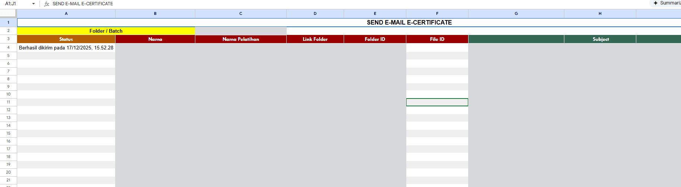Viewport: 681px width, 187px height.
Task: Click the yellow Folder / Batch cell
Action: tap(106, 31)
